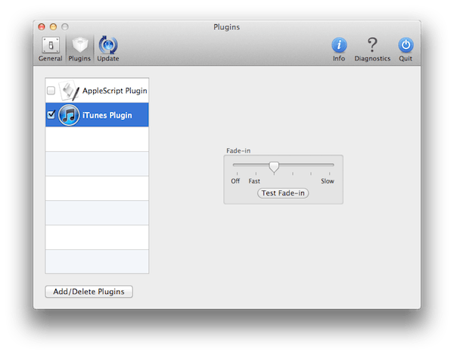454x355 pixels.
Task: Click the Quit power icon
Action: point(406,45)
